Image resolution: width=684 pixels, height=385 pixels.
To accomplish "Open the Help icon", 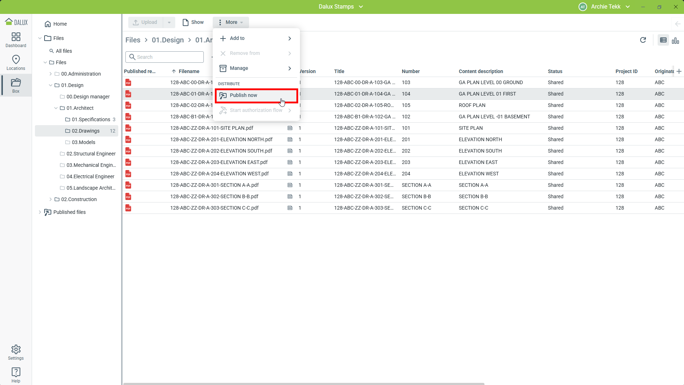I will coord(16,375).
